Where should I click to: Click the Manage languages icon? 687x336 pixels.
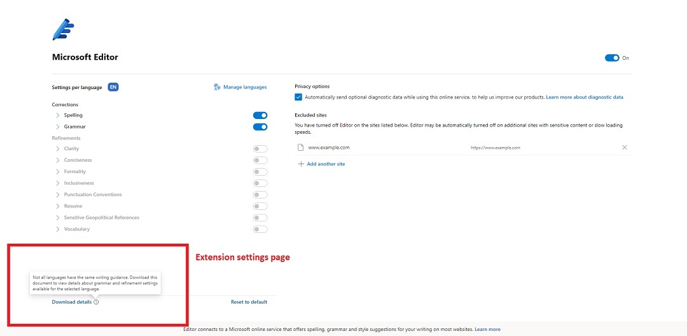point(217,87)
